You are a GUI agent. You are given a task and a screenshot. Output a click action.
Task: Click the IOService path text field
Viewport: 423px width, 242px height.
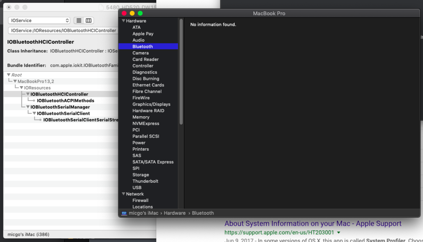63,31
